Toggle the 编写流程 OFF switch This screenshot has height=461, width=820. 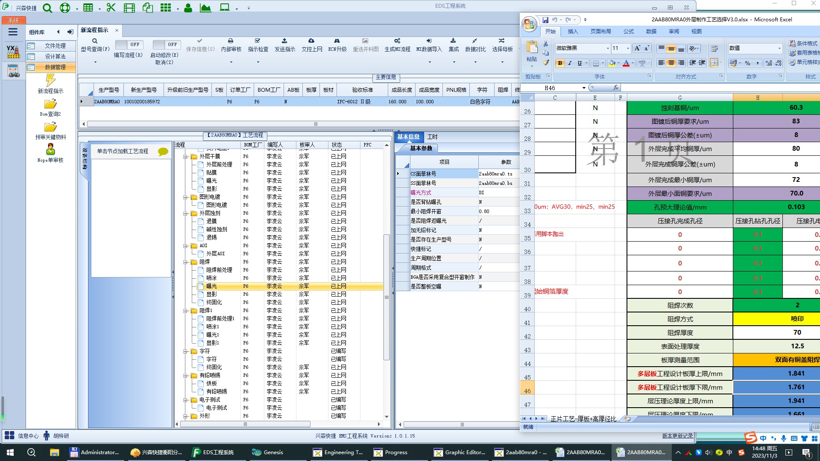click(129, 44)
